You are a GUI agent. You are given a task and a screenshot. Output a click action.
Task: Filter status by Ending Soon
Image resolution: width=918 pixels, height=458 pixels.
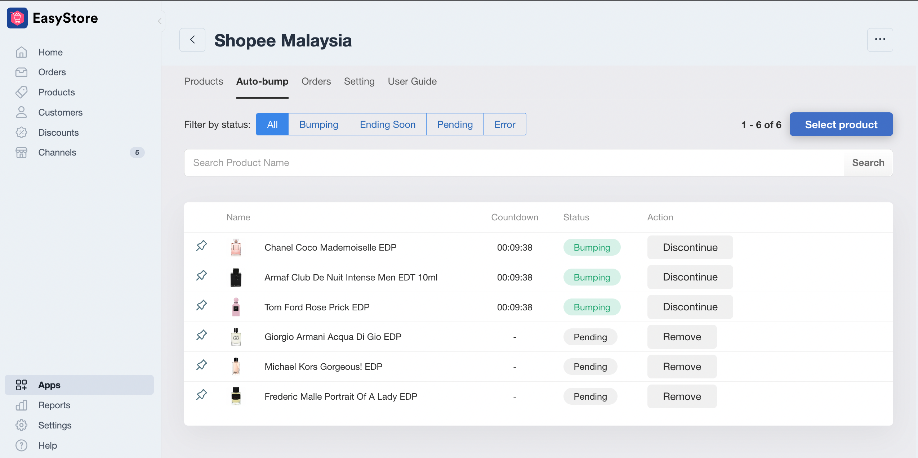click(x=388, y=124)
